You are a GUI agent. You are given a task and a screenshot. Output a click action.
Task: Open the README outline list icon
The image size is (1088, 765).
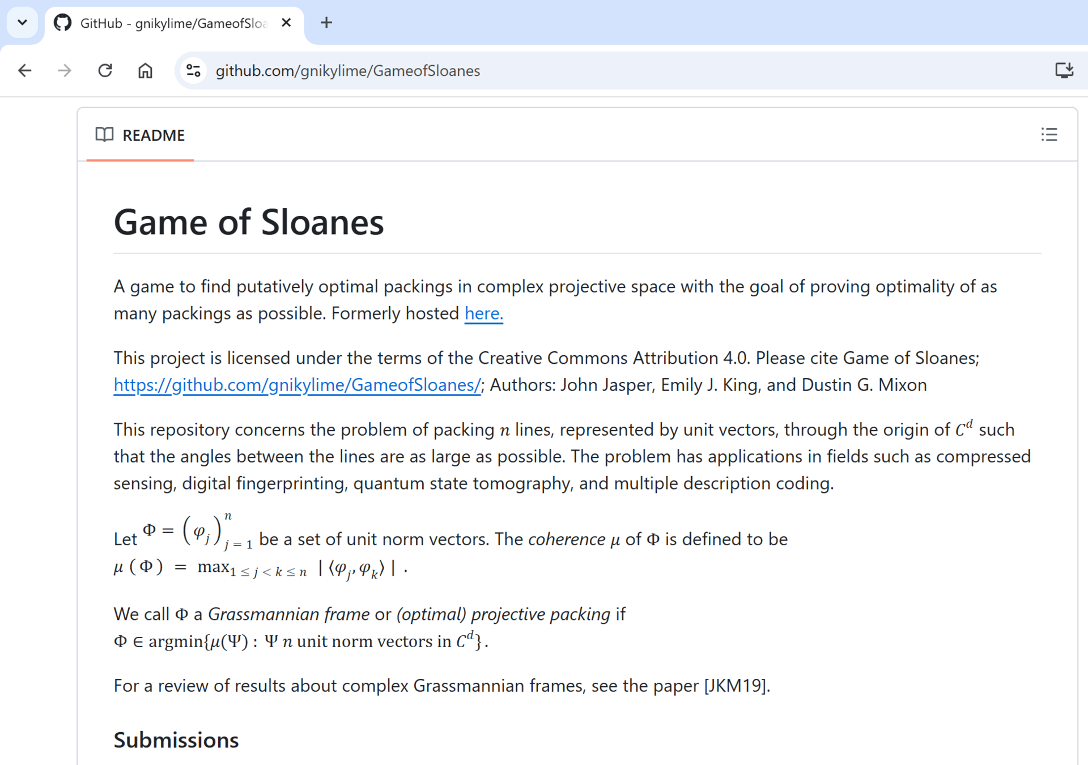tap(1049, 135)
